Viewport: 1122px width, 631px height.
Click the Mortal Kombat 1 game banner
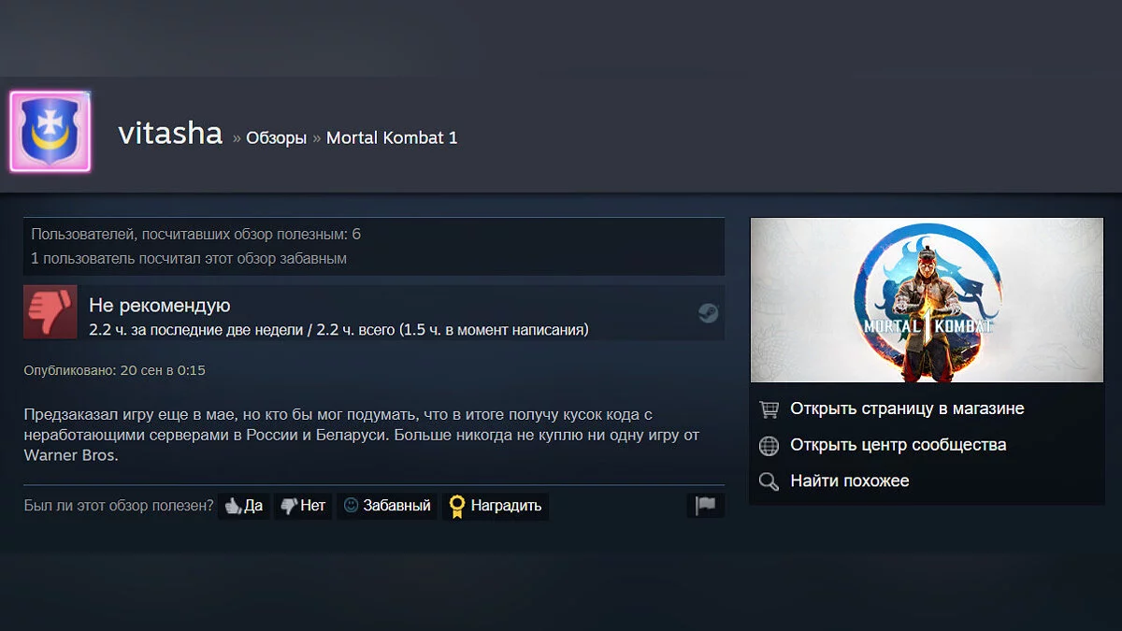point(927,300)
